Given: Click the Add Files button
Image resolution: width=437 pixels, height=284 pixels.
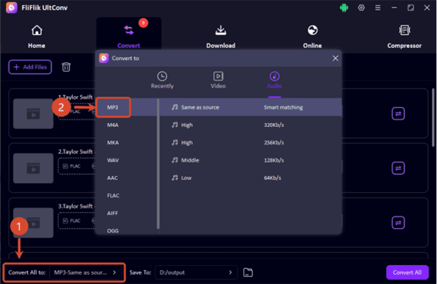Looking at the screenshot, I should (x=30, y=67).
